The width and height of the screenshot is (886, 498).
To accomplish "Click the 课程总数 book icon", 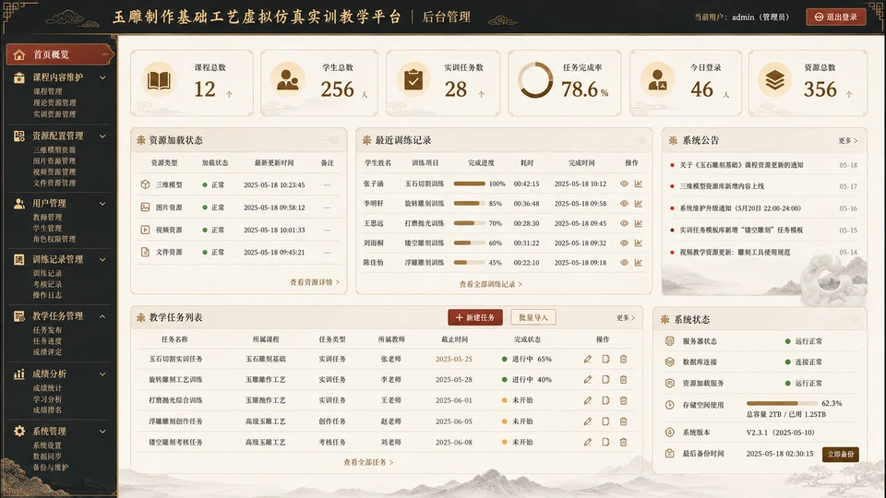I will (159, 80).
